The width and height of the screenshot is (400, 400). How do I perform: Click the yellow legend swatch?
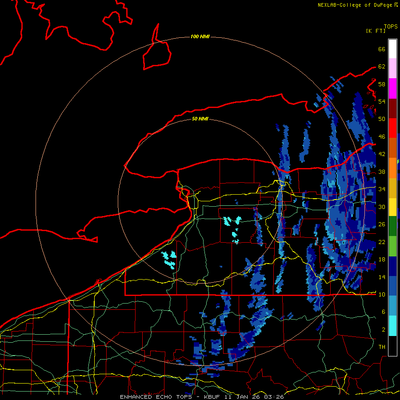click(x=392, y=207)
